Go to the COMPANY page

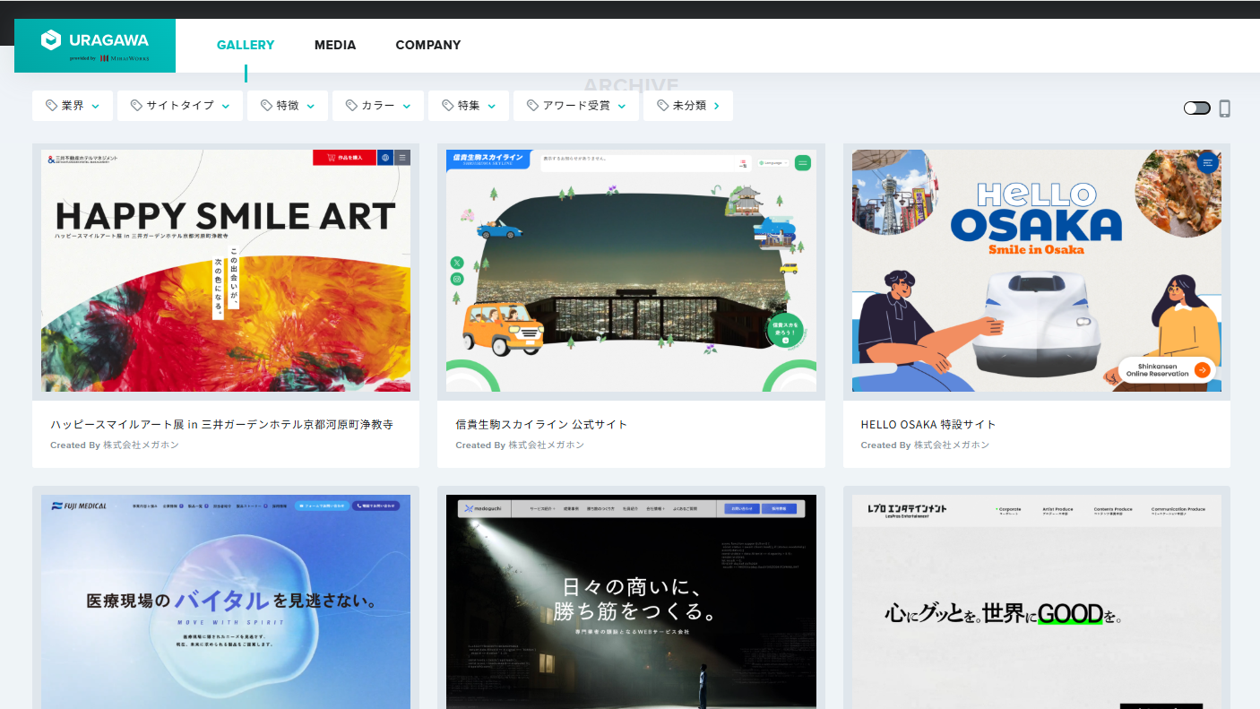428,45
